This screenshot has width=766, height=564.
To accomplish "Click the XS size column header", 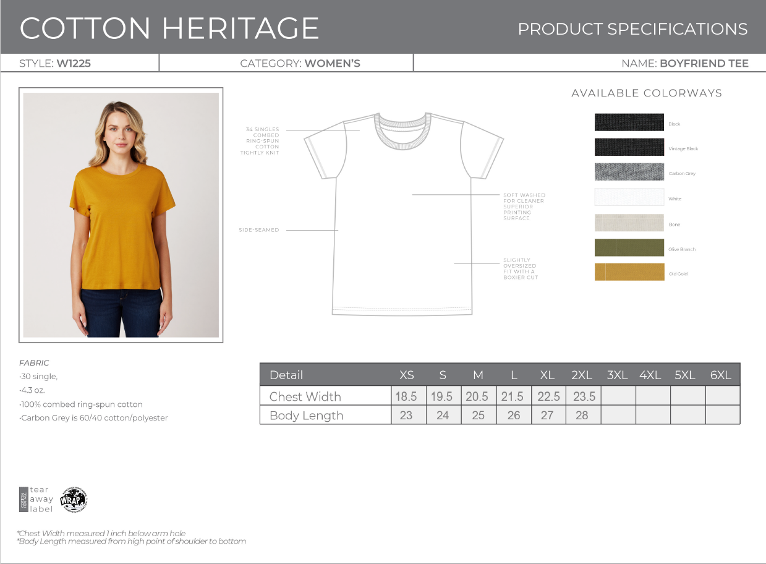I will [407, 375].
